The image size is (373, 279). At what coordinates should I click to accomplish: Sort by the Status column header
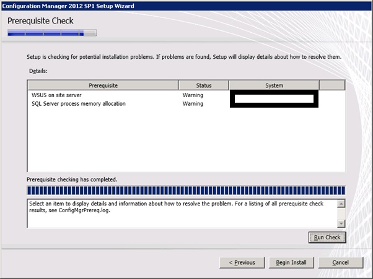pos(204,85)
